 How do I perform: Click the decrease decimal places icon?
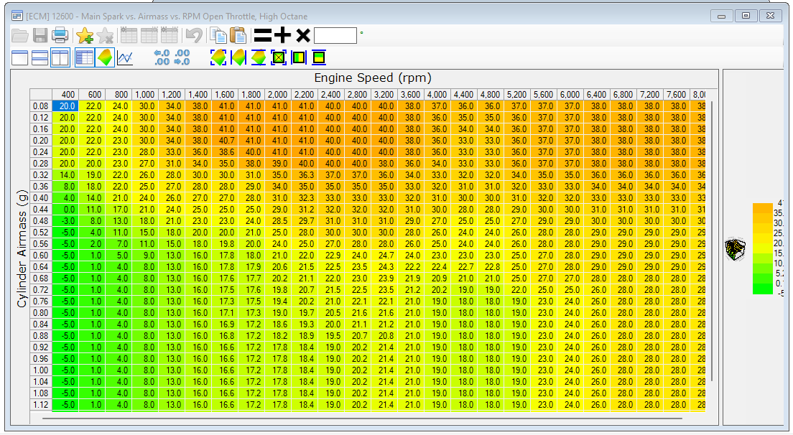(x=182, y=57)
